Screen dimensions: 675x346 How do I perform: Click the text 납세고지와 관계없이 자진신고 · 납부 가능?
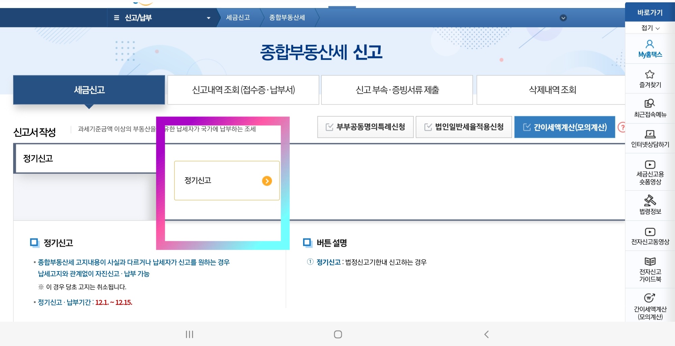point(93,274)
